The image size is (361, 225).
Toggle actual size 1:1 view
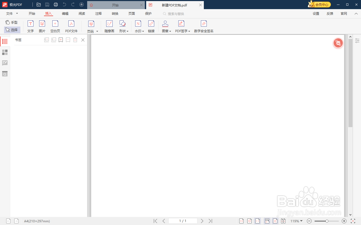tap(241, 221)
